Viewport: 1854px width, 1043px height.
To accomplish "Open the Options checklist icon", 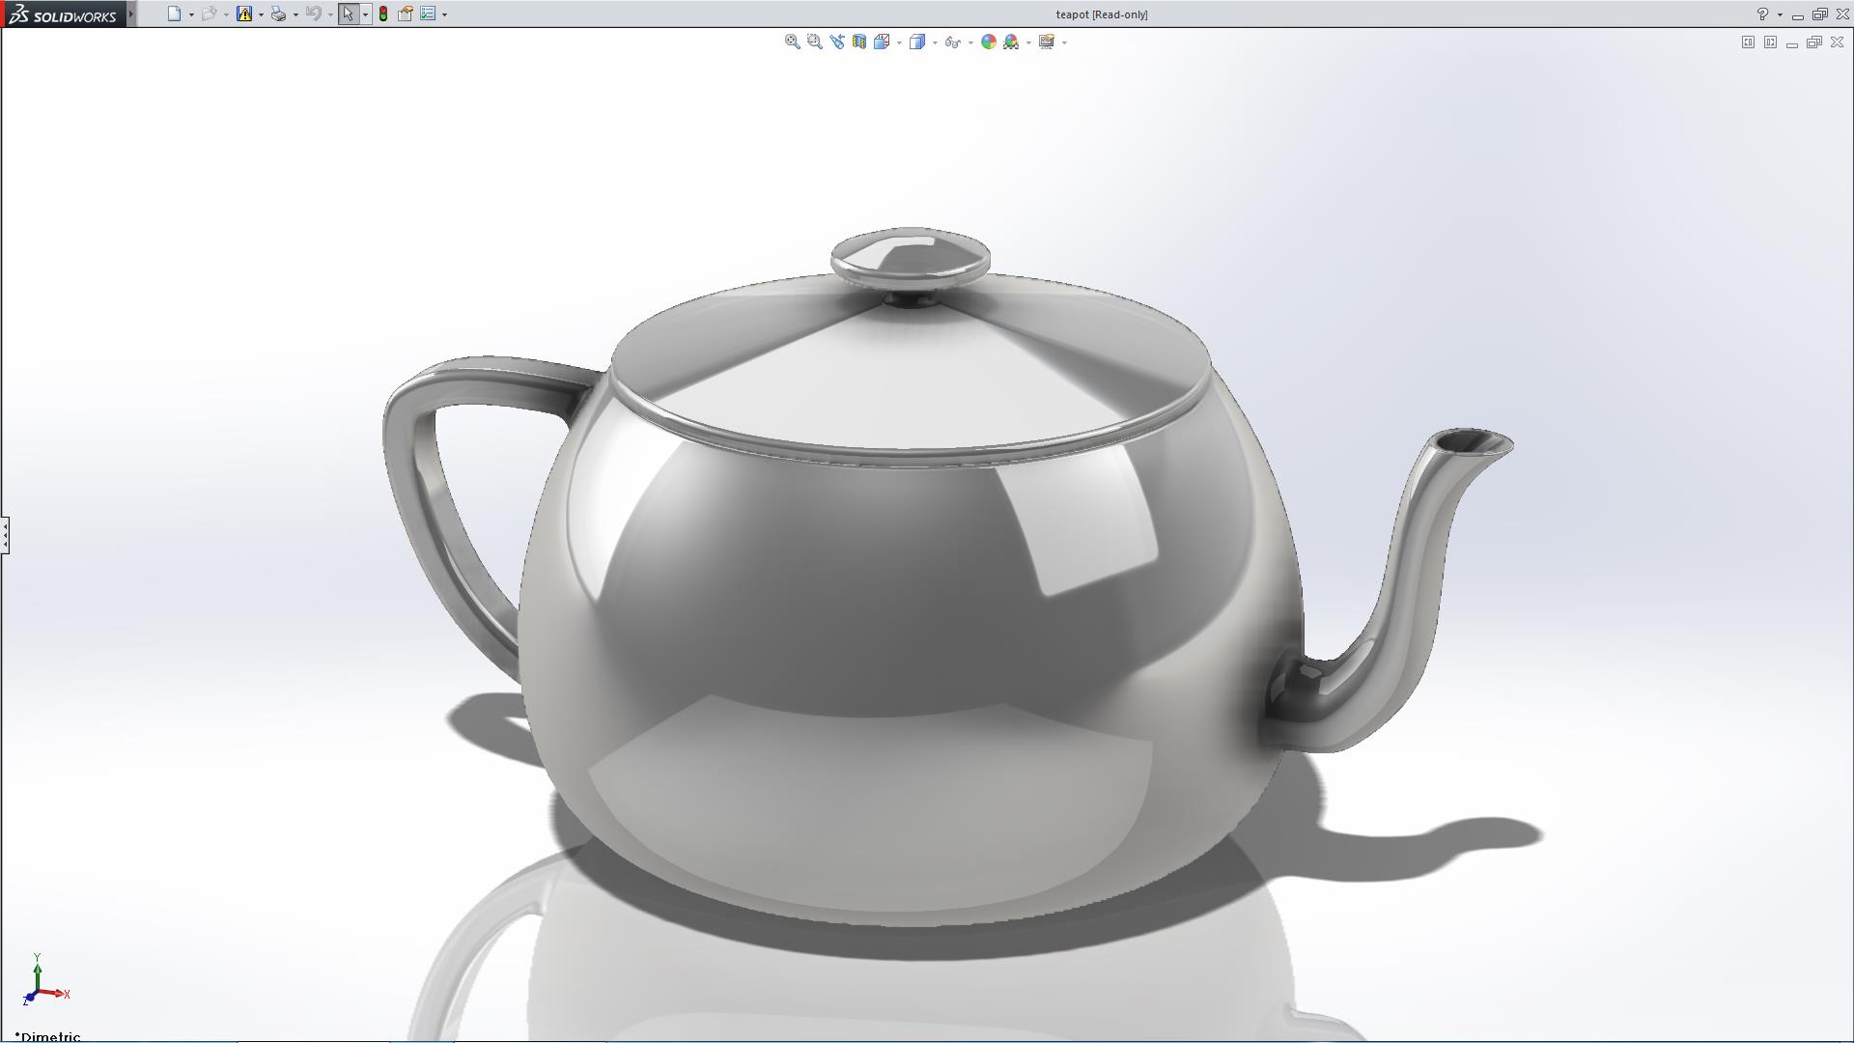I will click(428, 14).
